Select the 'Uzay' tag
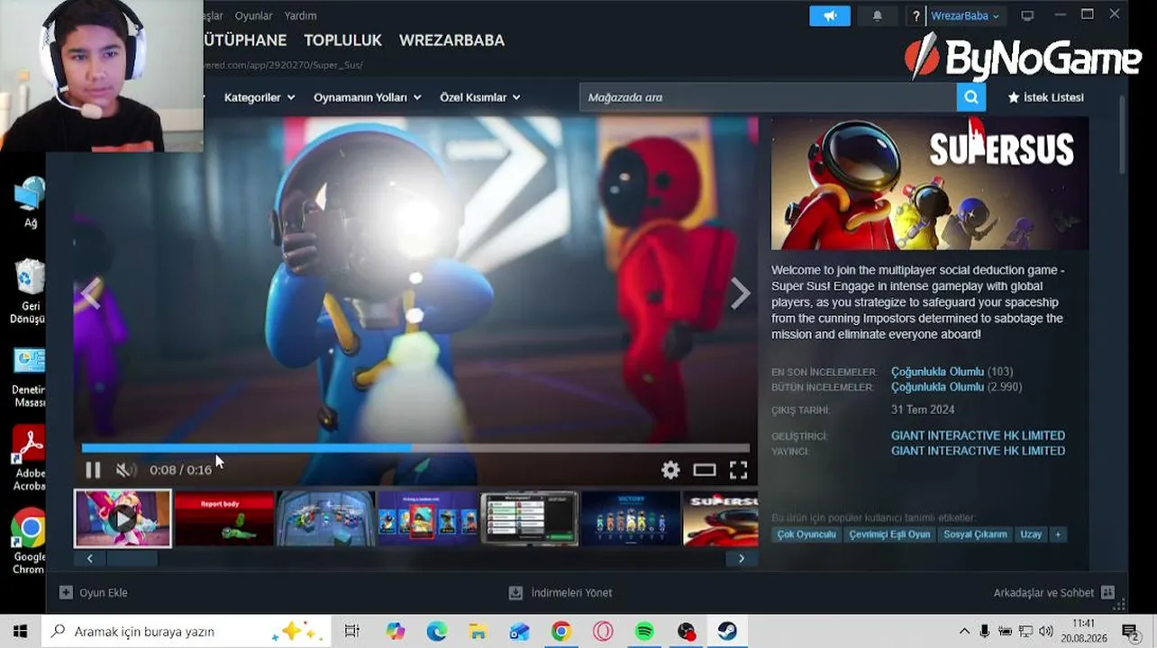Image resolution: width=1157 pixels, height=648 pixels. (1031, 535)
